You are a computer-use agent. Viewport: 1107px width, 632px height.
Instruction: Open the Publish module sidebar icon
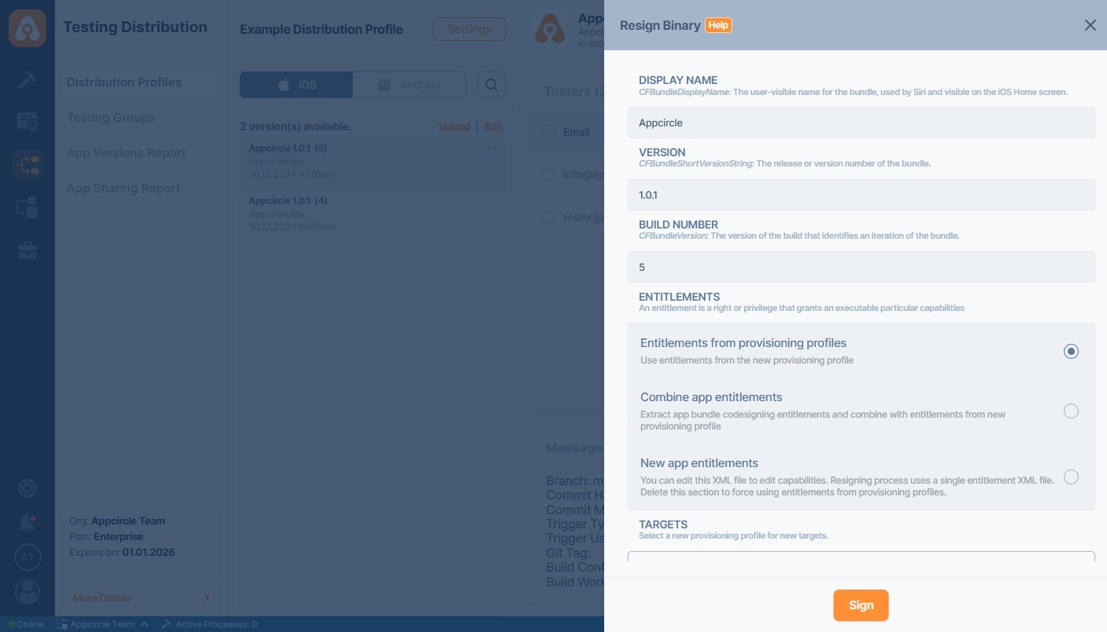27,208
